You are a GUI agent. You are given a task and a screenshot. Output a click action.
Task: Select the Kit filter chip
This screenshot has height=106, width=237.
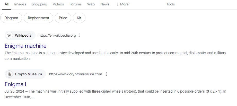(79, 18)
